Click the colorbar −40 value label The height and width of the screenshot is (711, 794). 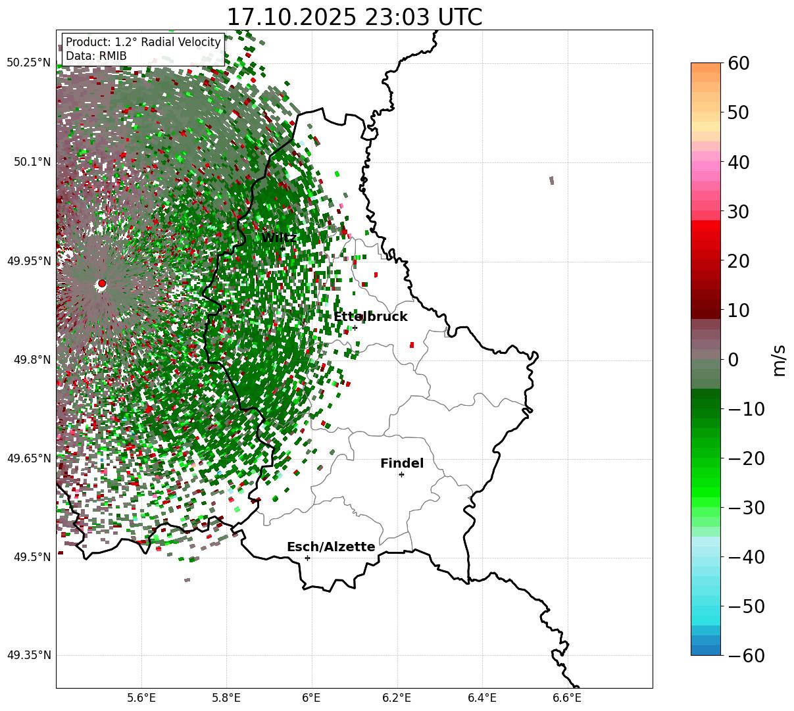(746, 556)
